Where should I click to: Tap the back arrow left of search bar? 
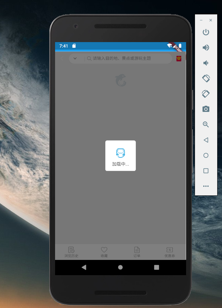point(62,58)
